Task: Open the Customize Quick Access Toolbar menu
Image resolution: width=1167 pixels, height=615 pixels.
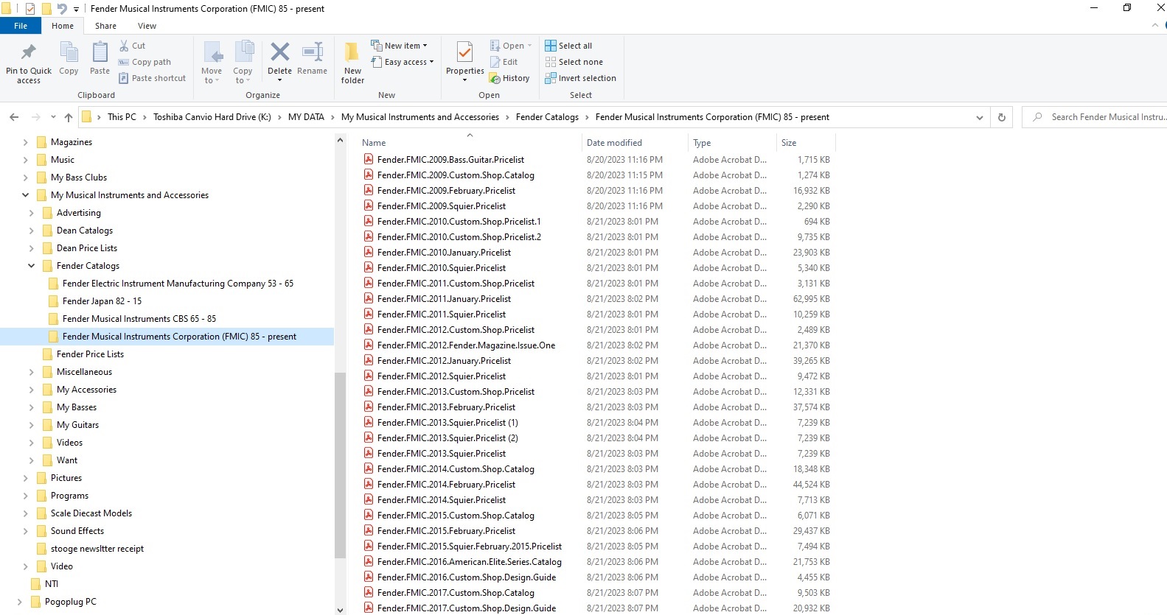Action: pos(76,10)
